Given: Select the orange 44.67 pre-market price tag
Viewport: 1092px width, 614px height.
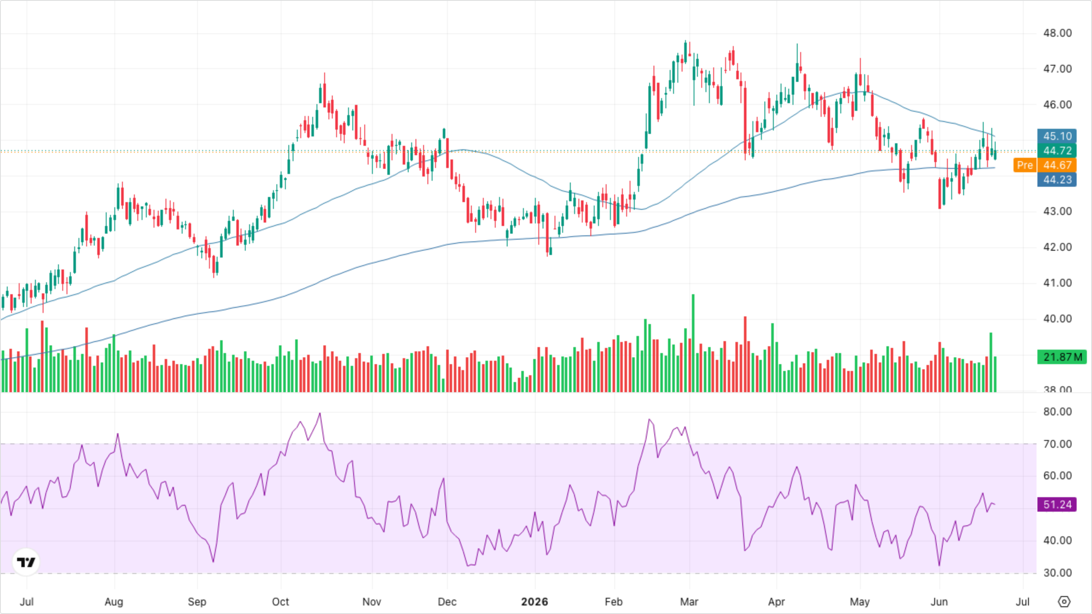Looking at the screenshot, I should coord(1057,165).
